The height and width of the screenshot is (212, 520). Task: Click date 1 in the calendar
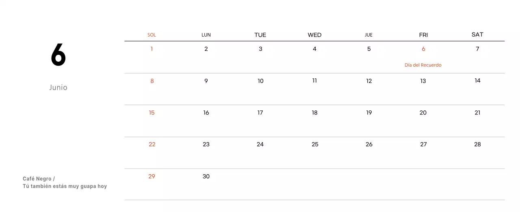(x=152, y=49)
